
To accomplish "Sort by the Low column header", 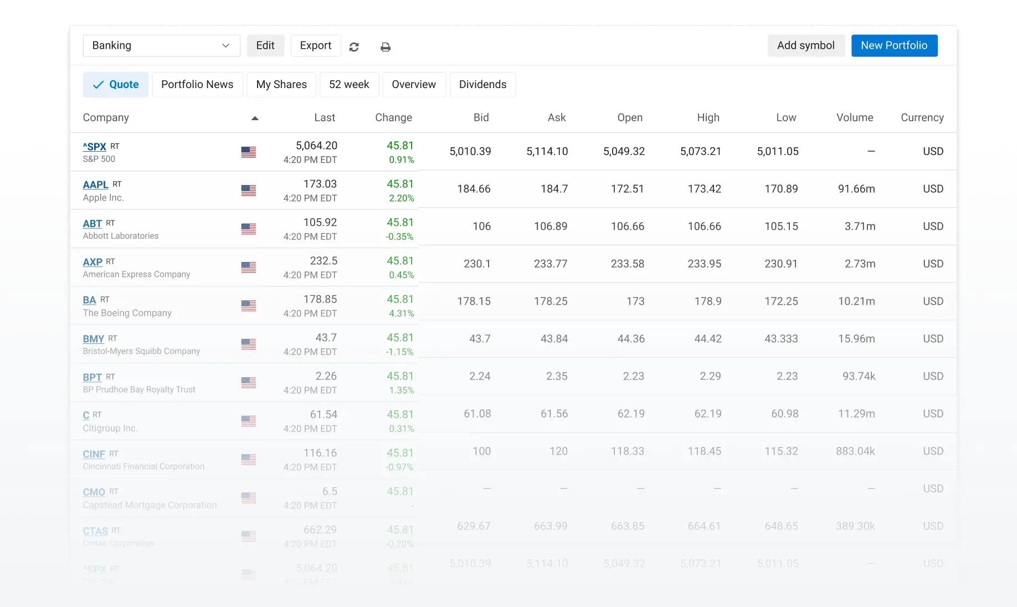I will pos(786,117).
